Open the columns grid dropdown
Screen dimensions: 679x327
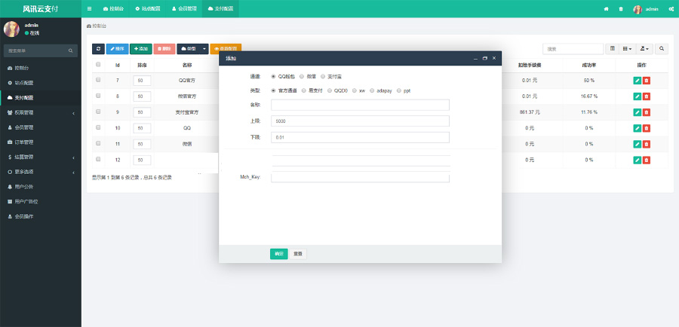(627, 48)
